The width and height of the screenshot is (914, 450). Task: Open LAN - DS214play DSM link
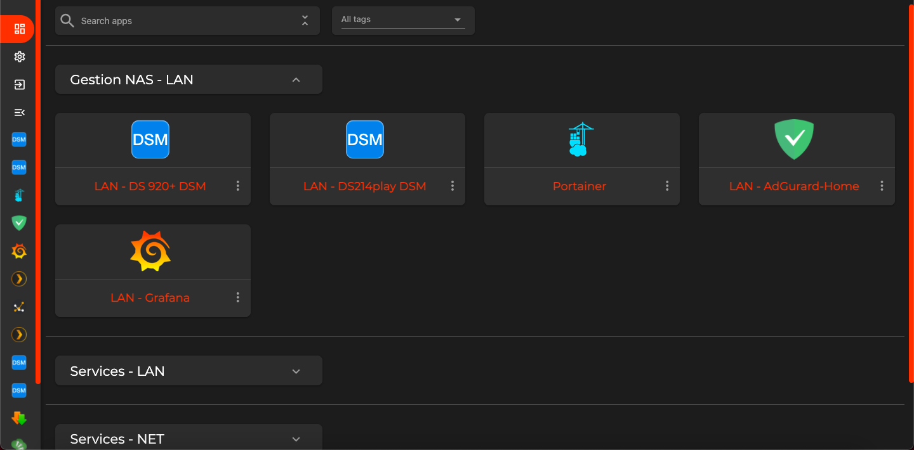tap(365, 186)
